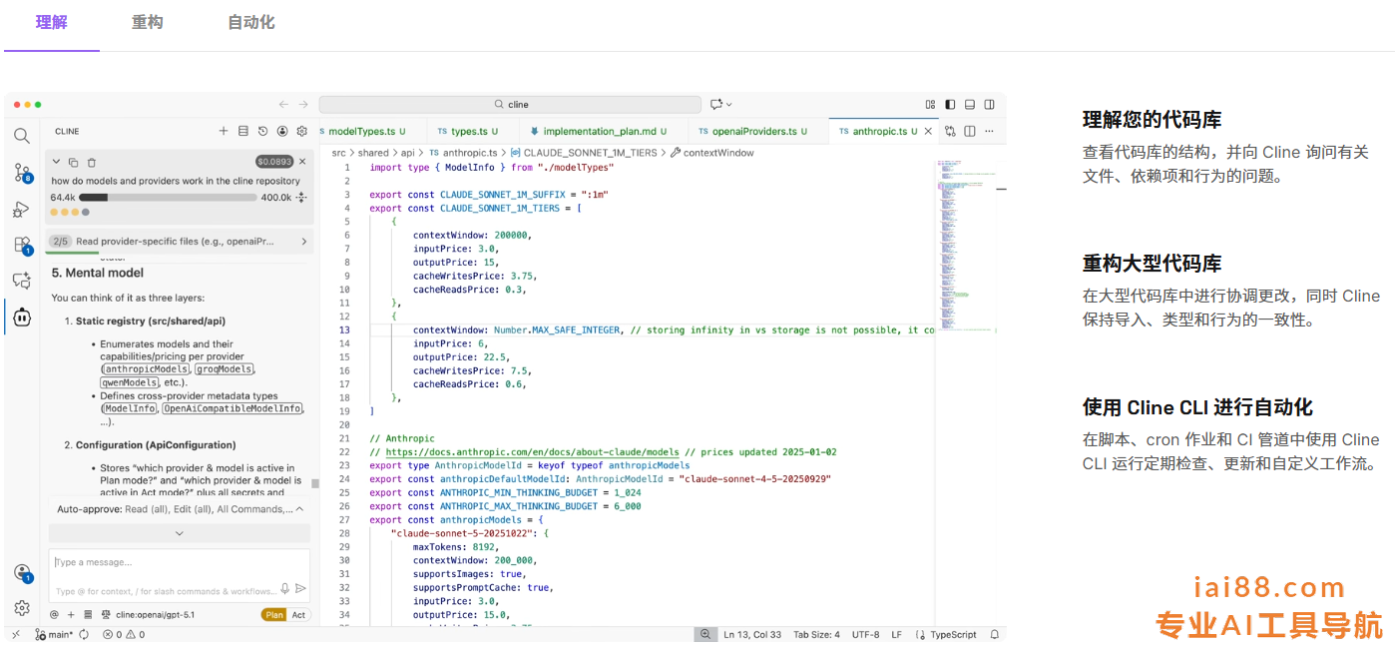The image size is (1395, 651).
Task: Click the scroll-down chevron bar above message box
Action: tap(180, 533)
